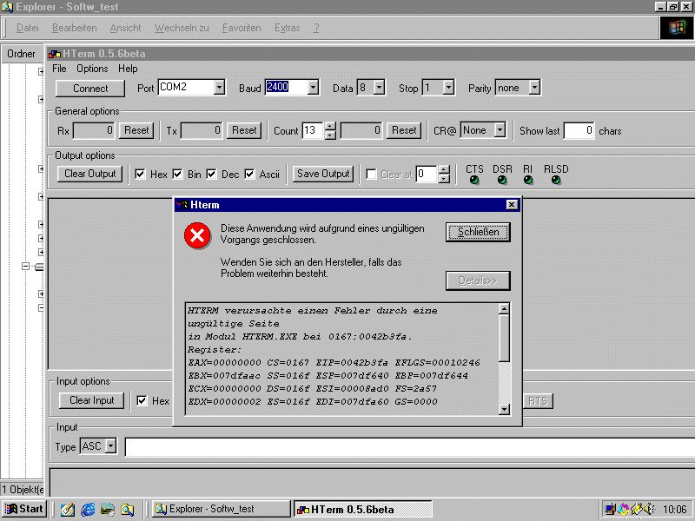Open the Options menu in HTerm

point(92,69)
